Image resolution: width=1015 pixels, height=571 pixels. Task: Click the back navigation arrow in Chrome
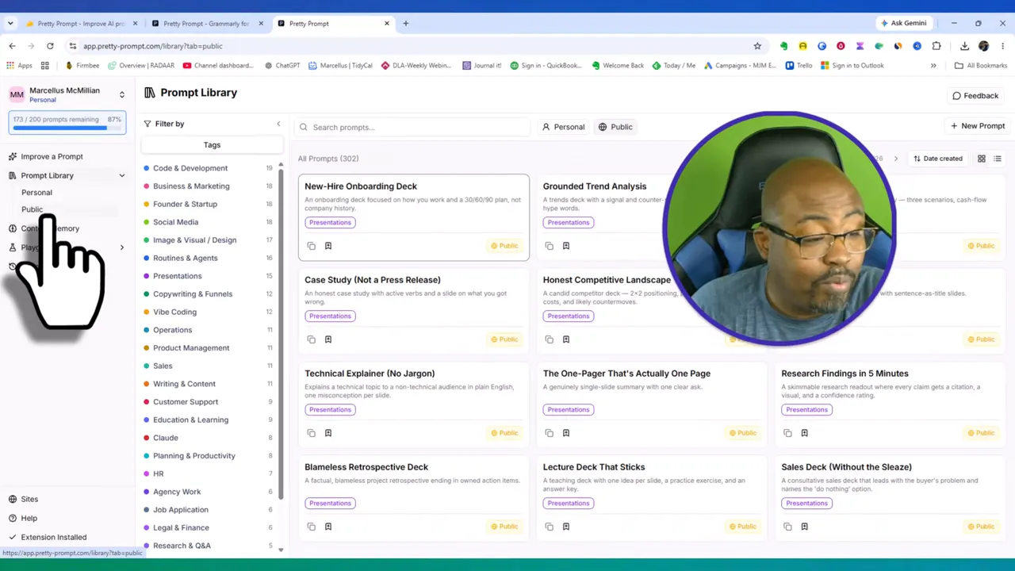(12, 46)
